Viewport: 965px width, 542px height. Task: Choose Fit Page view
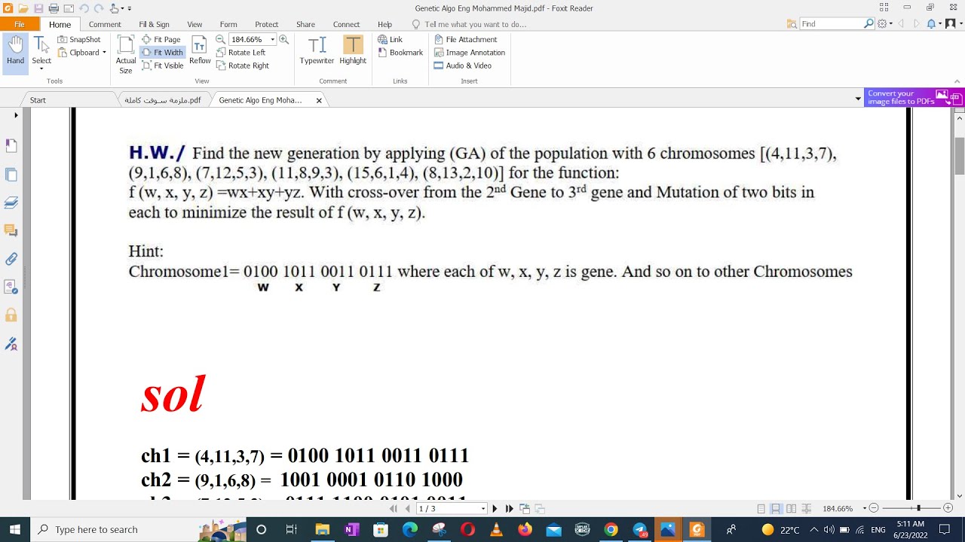click(161, 39)
